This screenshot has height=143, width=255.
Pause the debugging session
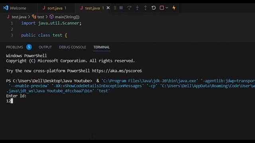click(121, 8)
